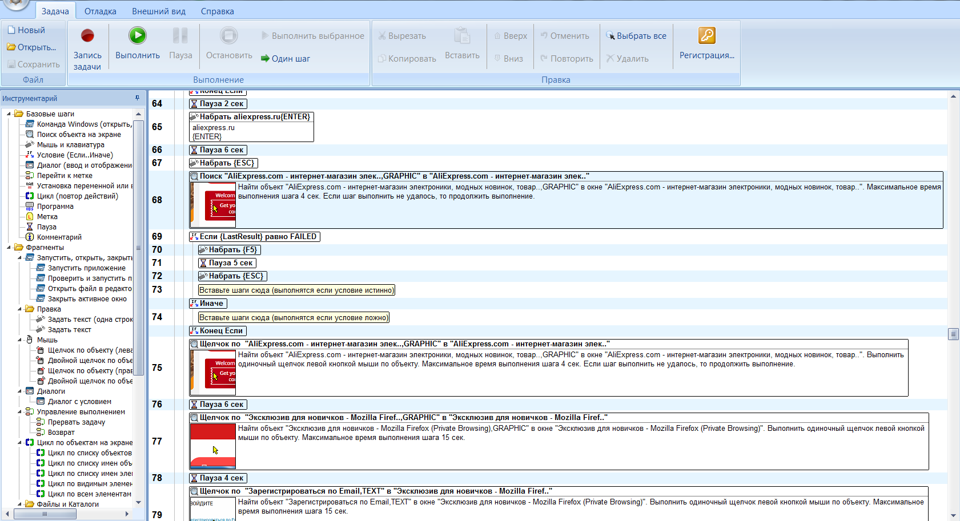
Task: Click the step 68 AliExpress search thumbnail
Action: coord(213,205)
